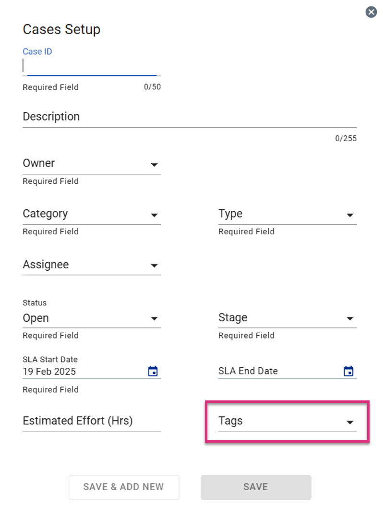The image size is (383, 507).
Task: Close the Cases Setup dialog
Action: coord(371,12)
